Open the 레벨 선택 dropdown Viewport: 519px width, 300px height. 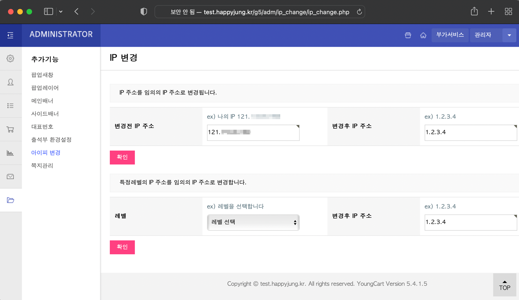point(253,222)
